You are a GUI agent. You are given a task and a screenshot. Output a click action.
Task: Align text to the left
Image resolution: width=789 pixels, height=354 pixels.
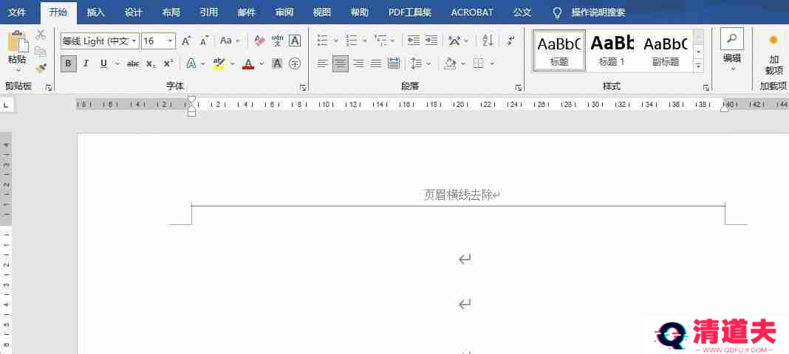323,63
